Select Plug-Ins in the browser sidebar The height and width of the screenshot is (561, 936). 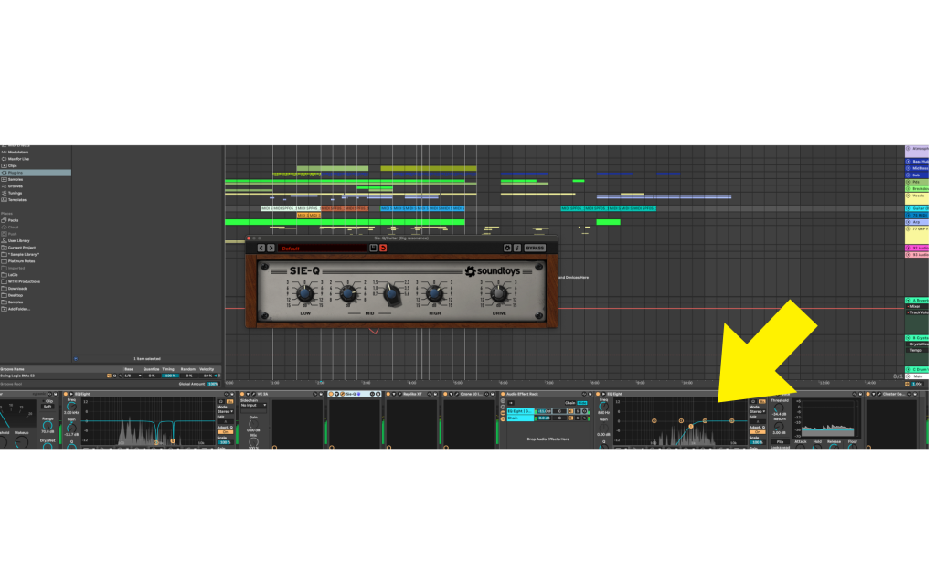coord(15,172)
